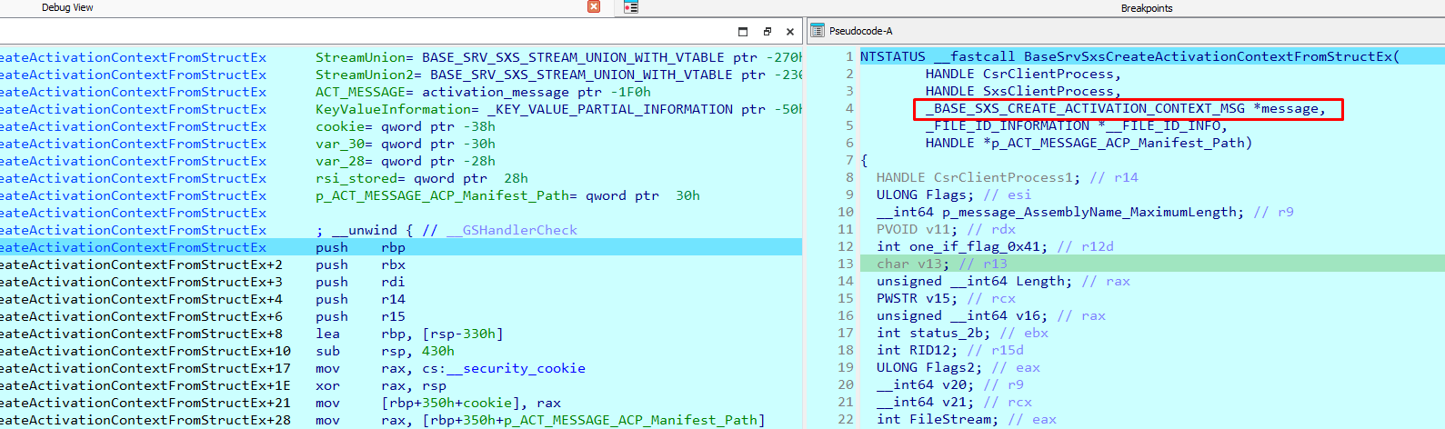Viewport: 1445px width, 429px height.
Task: Close the Debug View tab
Action: click(x=594, y=6)
